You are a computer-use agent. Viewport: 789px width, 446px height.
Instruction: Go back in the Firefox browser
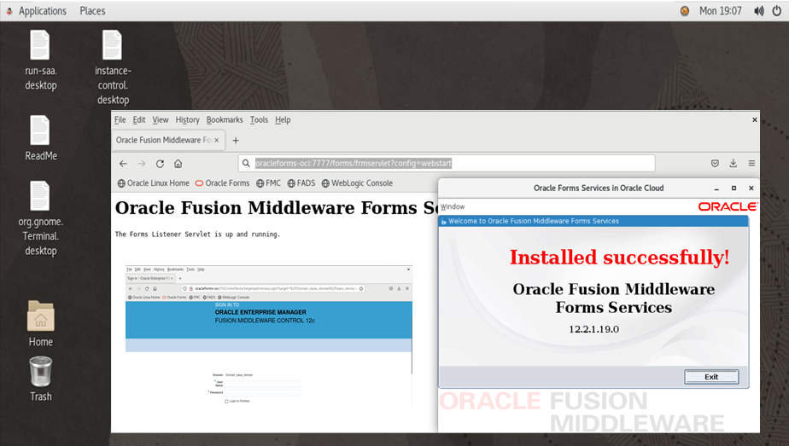point(123,163)
